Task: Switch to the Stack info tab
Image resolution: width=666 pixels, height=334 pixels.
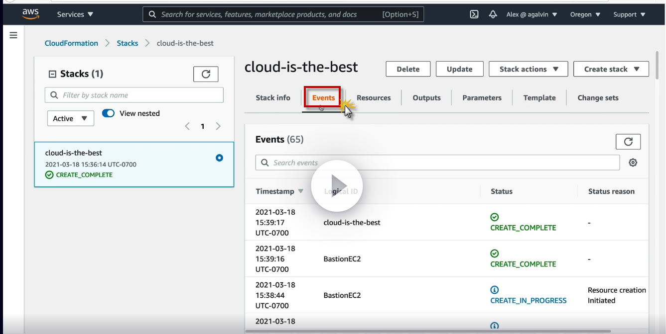Action: pyautogui.click(x=273, y=98)
